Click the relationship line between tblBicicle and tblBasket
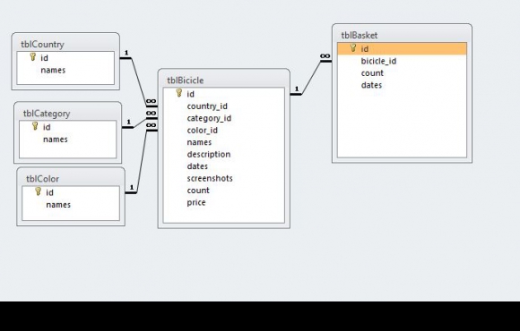 (x=311, y=78)
